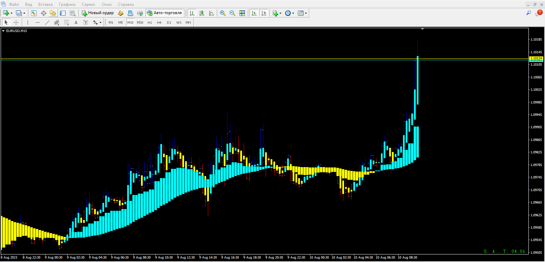Draw a horizontal line tool

(38, 22)
